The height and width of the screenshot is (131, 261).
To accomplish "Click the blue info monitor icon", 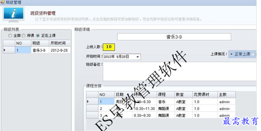I will point(13,14).
